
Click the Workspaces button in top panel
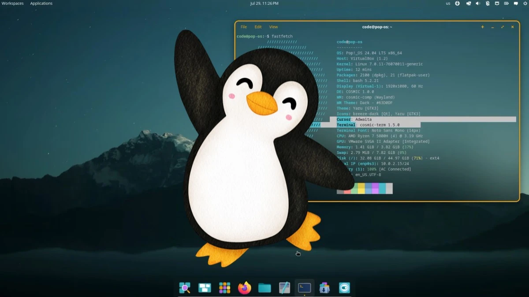tap(13, 4)
